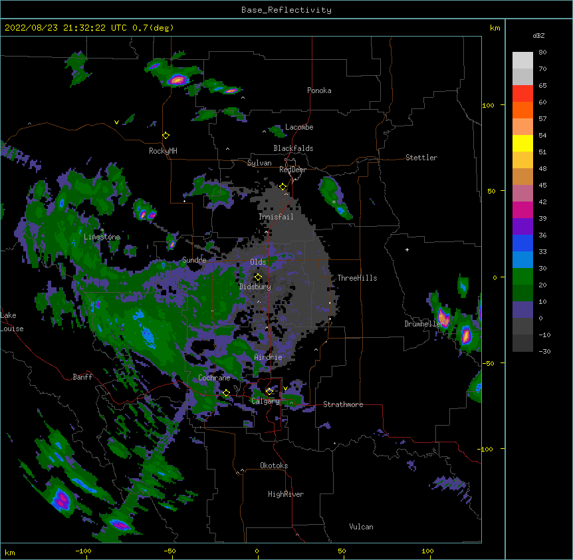Select the yellow 51-54 dBZ legend swatch
Image resolution: width=573 pixels, height=560 pixels.
tap(522, 144)
